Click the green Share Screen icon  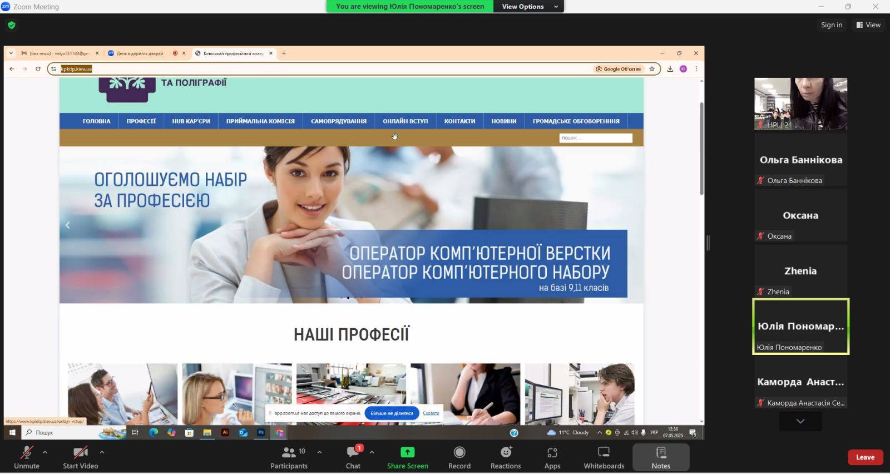click(x=408, y=452)
